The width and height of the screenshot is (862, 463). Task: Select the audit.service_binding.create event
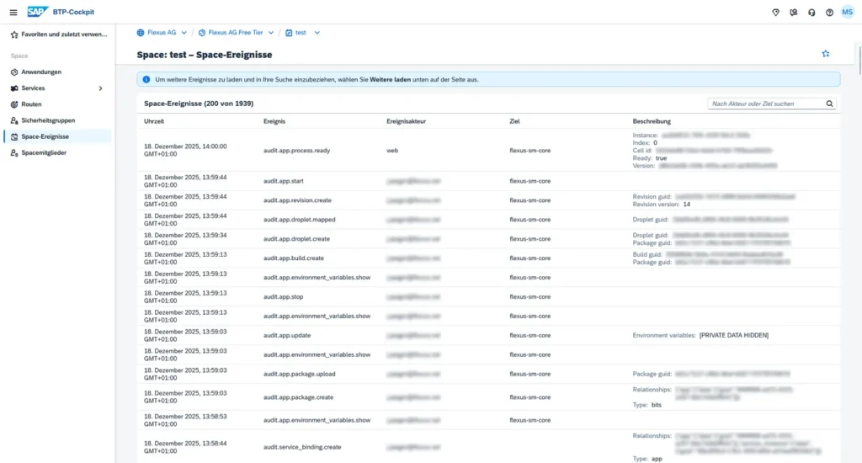[302, 447]
